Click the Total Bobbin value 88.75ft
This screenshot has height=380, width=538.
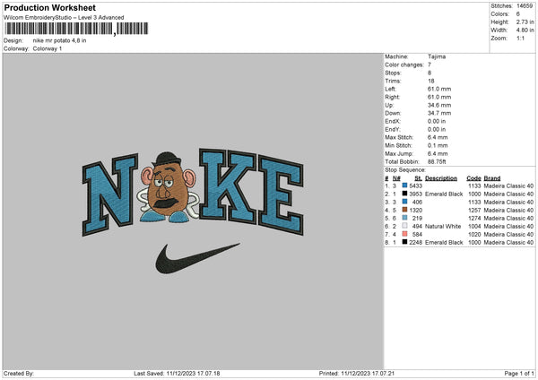438,161
